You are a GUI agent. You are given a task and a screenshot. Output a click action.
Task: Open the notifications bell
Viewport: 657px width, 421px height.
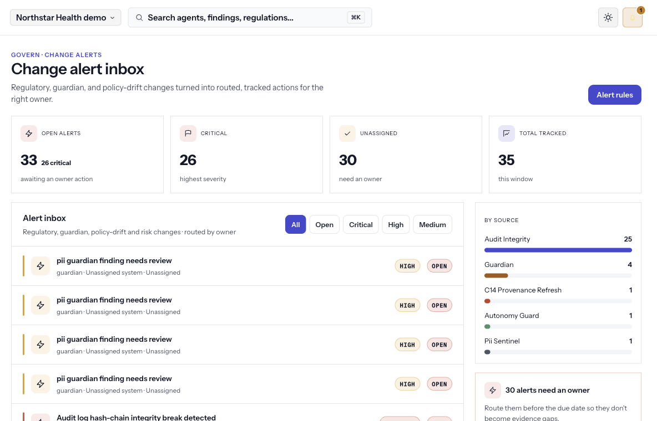632,18
